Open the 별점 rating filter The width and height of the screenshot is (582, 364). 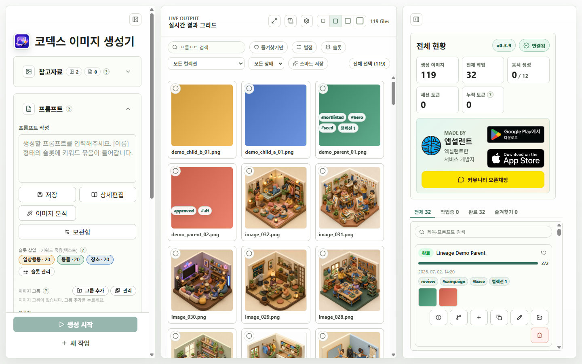(304, 47)
